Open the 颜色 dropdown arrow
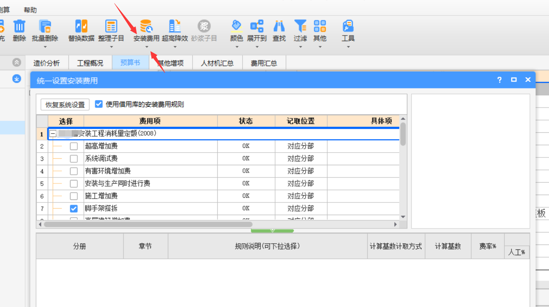 pos(236,47)
